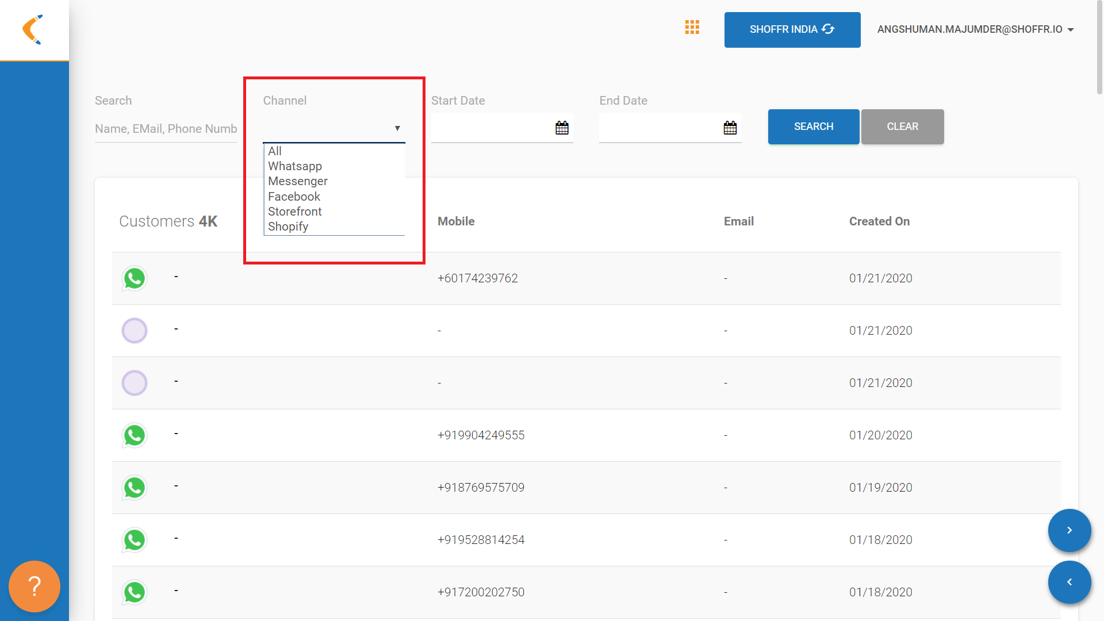
Task: Pick Messenger from the Channel list
Action: tap(298, 181)
